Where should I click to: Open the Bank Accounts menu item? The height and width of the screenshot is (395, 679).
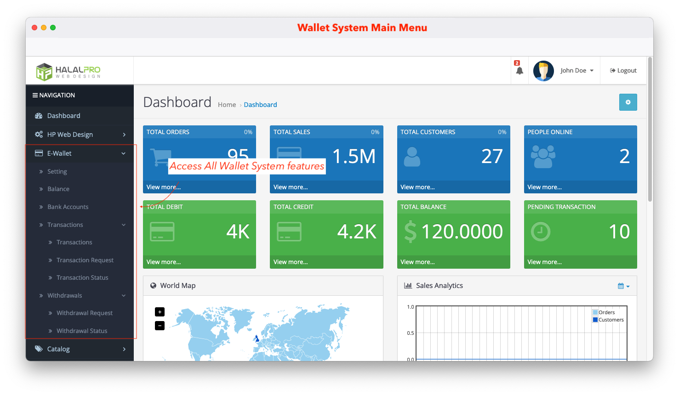pos(68,207)
